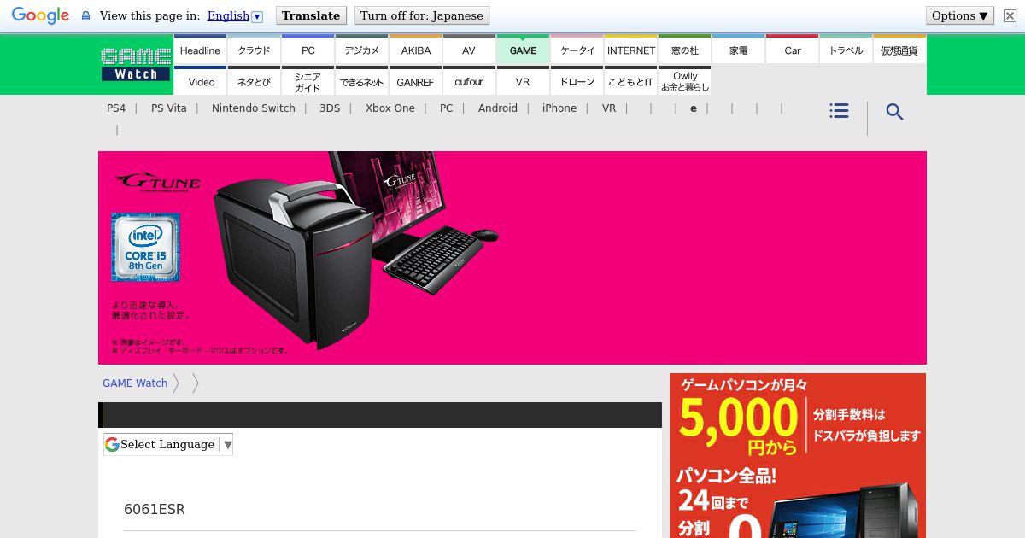Open the PC tab in top navigation
The width and height of the screenshot is (1025, 538).
[307, 50]
